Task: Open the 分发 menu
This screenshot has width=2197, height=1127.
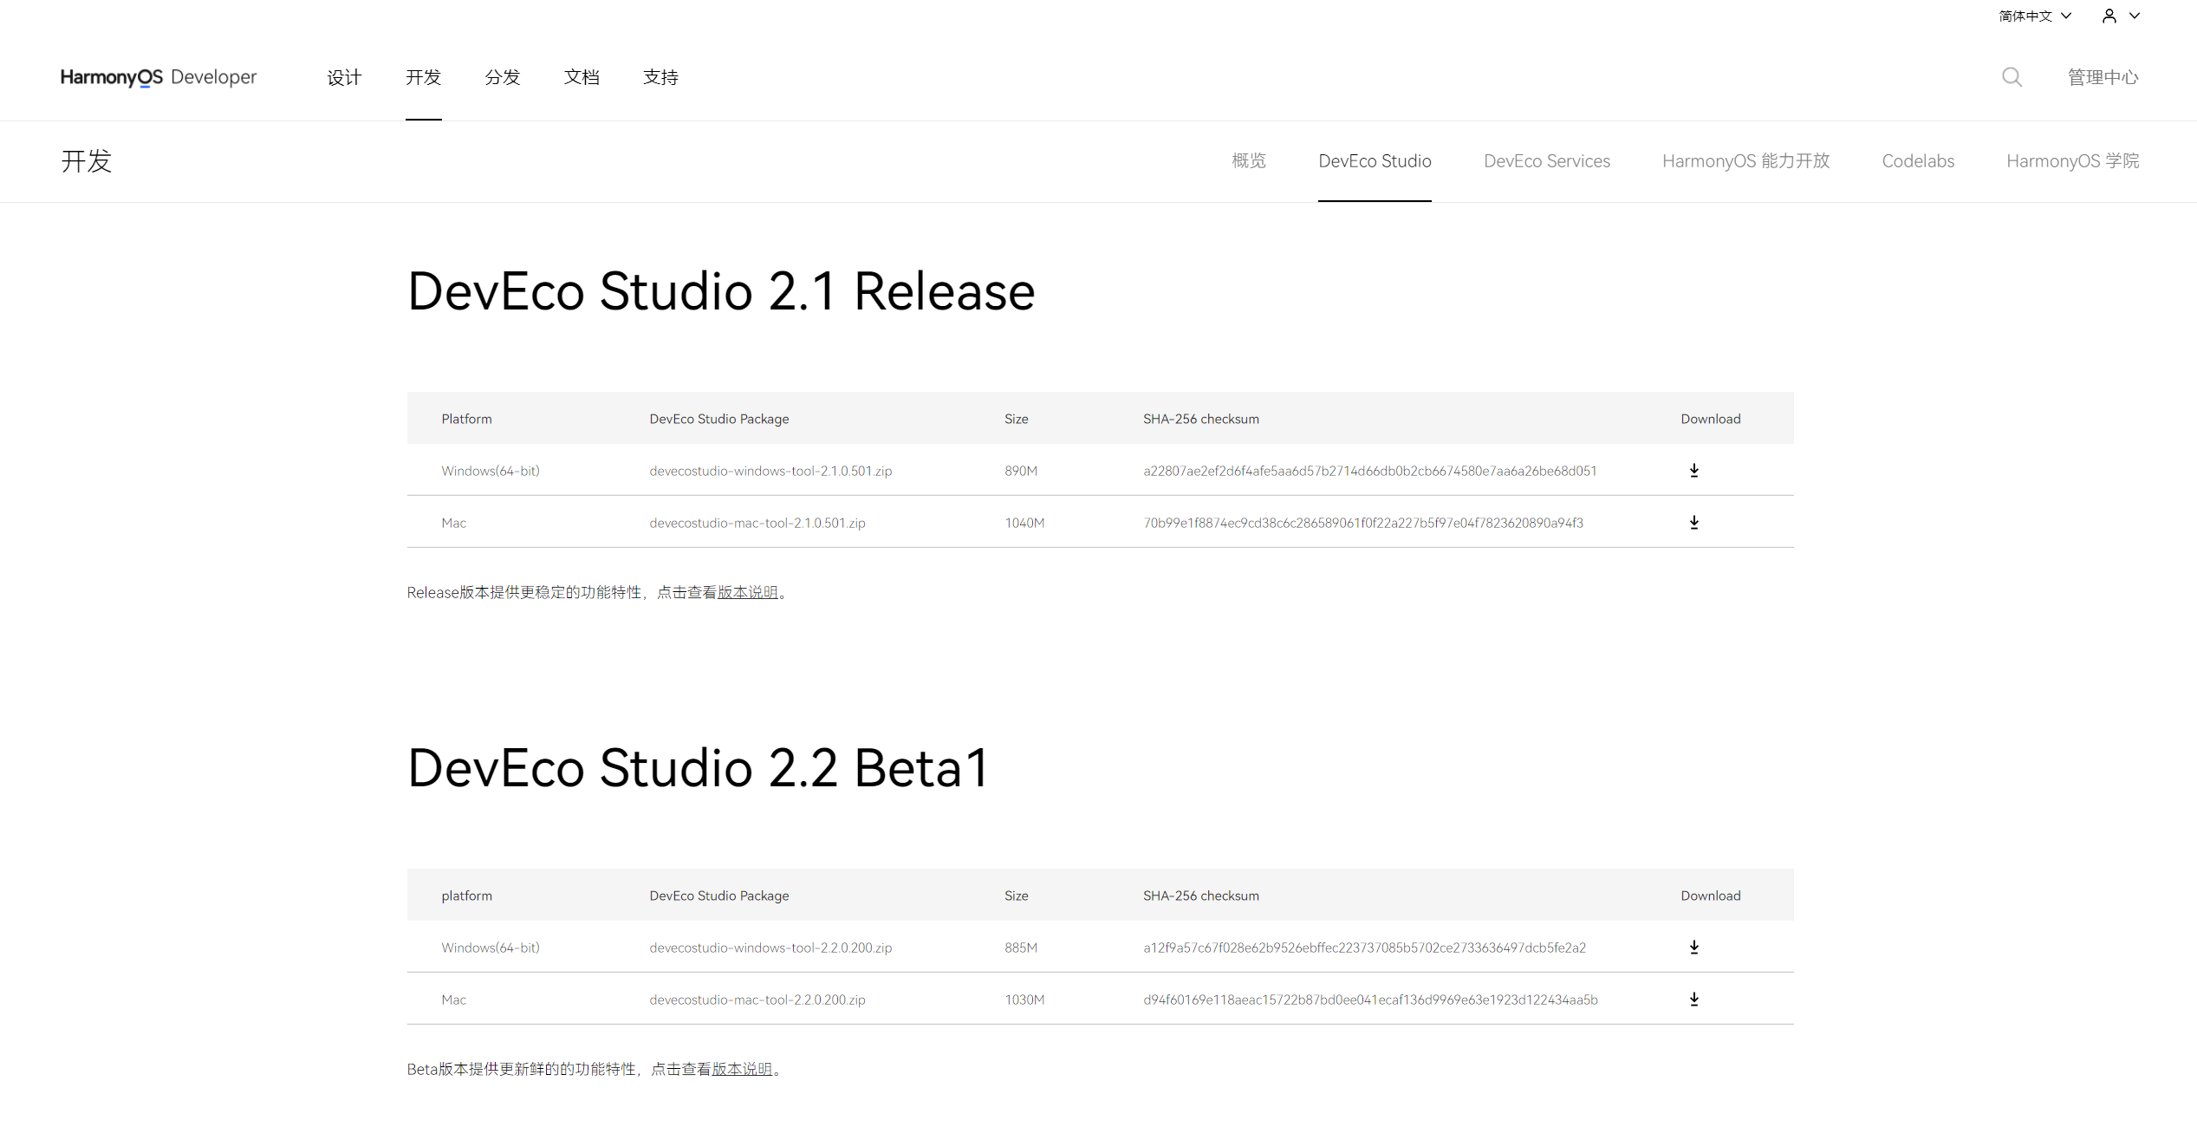Action: pyautogui.click(x=503, y=77)
